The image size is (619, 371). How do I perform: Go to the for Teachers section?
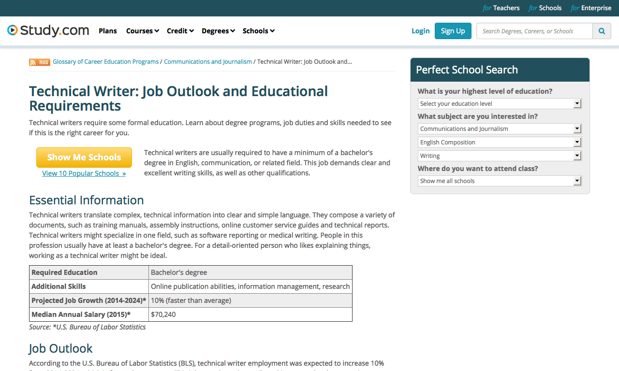(501, 8)
